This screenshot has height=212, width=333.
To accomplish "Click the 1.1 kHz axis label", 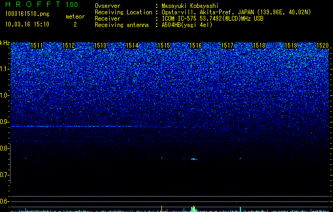I will point(5,69).
